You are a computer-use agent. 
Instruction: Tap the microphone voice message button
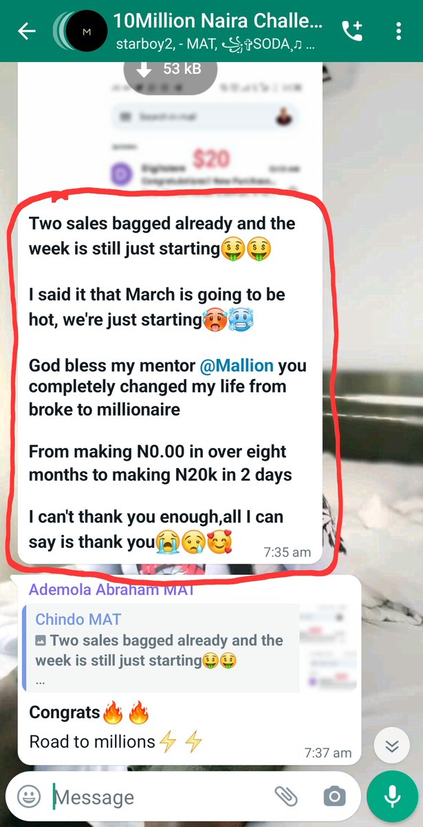[x=393, y=797]
